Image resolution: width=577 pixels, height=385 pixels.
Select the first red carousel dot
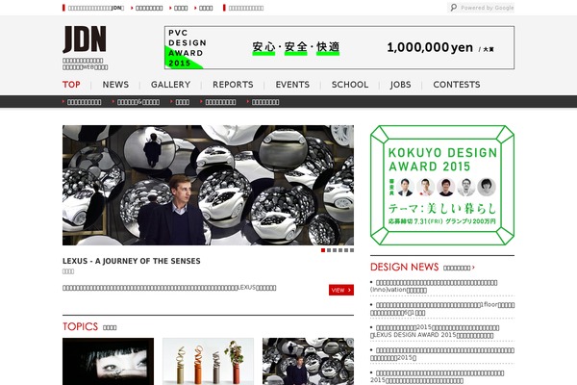point(323,250)
